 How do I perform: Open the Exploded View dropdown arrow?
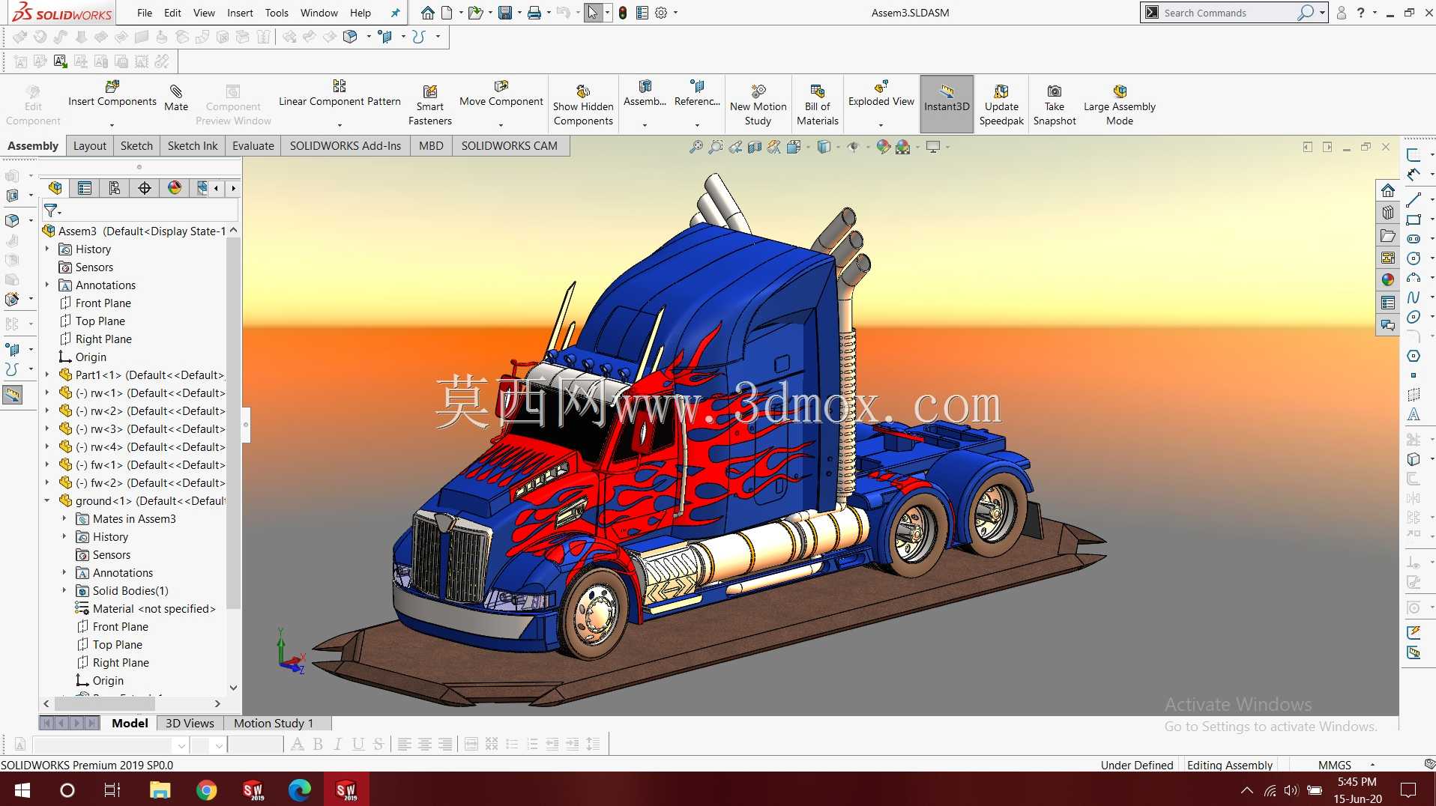(x=881, y=124)
